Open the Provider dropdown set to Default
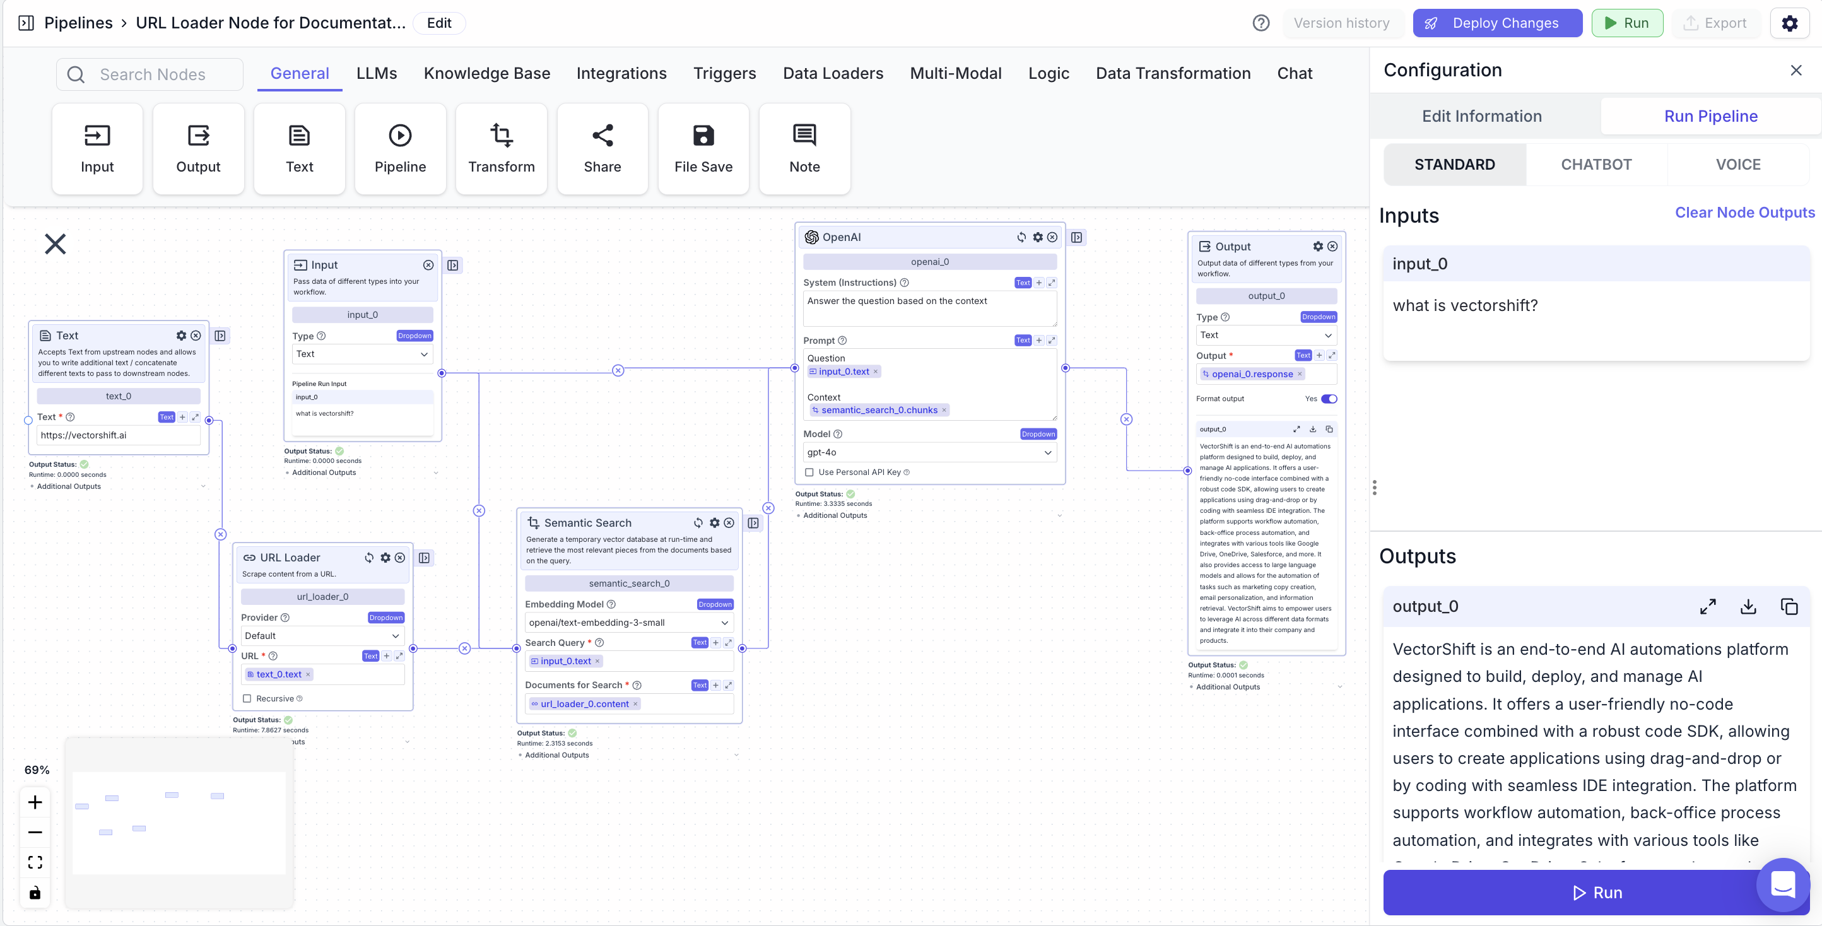1822x926 pixels. click(322, 635)
